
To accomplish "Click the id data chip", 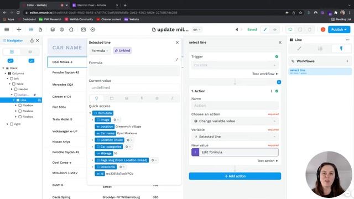I will pyautogui.click(x=100, y=174).
